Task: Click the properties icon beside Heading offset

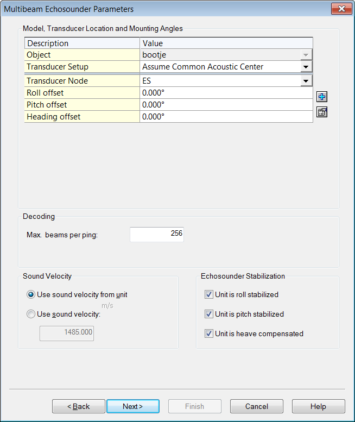Action: [321, 113]
